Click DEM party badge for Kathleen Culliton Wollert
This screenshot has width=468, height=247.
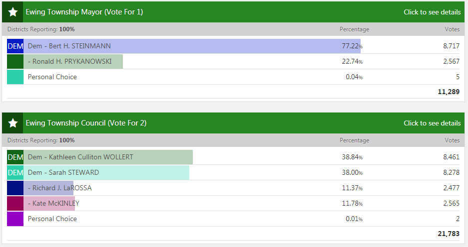click(15, 157)
